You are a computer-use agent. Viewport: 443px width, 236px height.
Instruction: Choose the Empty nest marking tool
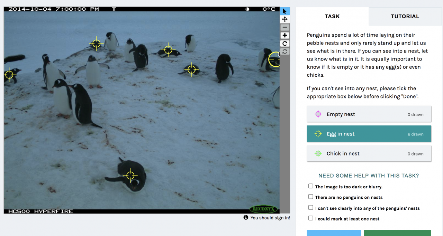pyautogui.click(x=369, y=114)
